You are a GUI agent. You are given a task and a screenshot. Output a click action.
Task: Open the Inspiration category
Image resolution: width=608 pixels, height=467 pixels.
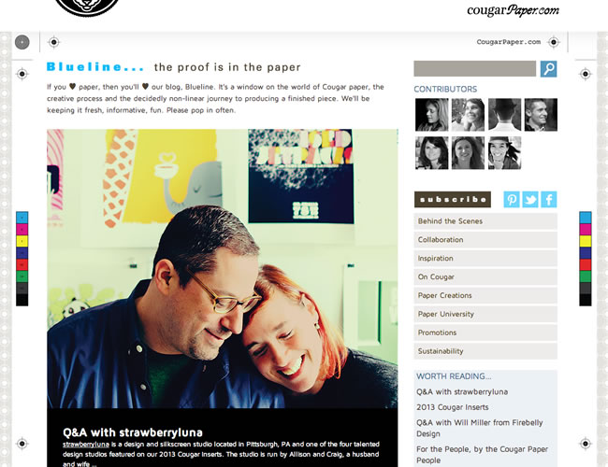[x=485, y=259]
